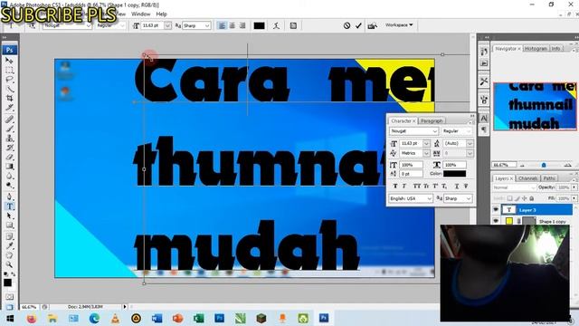This screenshot has height=326, width=579.
Task: Open the Help menu
Action: coord(161,14)
